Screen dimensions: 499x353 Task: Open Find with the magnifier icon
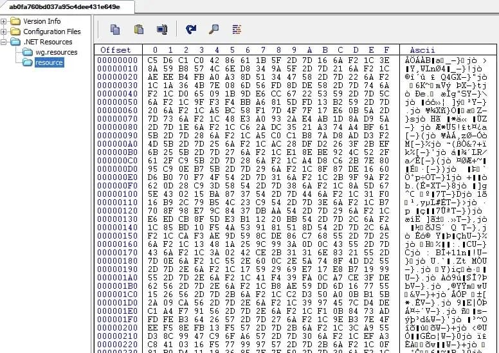pos(213,30)
